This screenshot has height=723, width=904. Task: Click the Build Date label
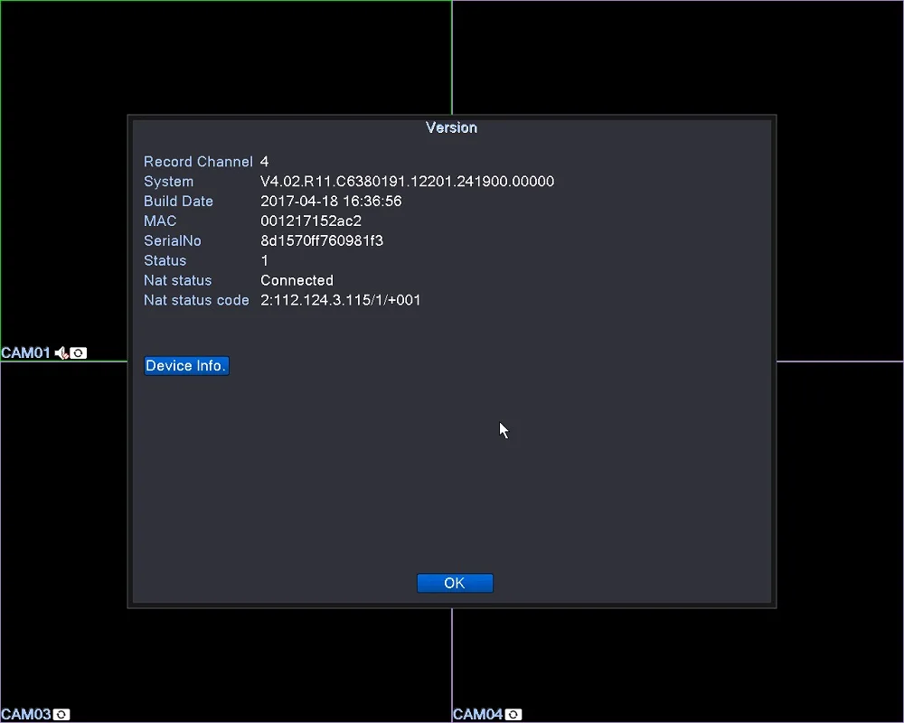[178, 201]
